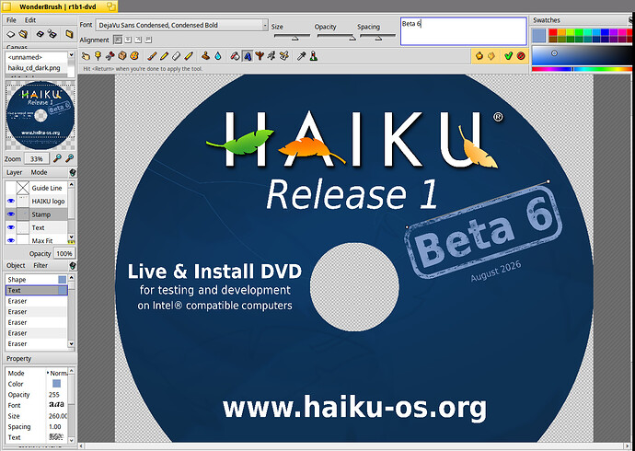Screen dimensions: 635x451
Task: Choose the fourth alignment option
Action: (148, 40)
